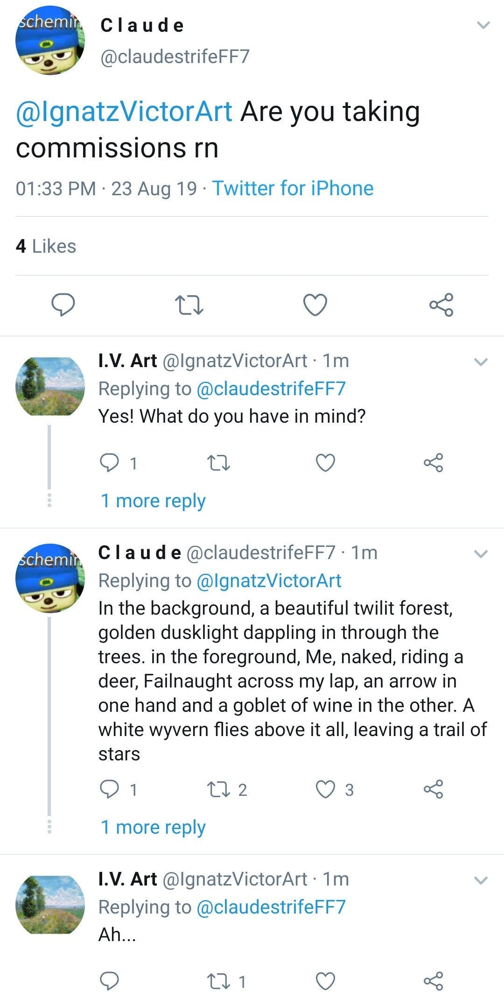The image size is (504, 992).
Task: Like the main commissions tweet
Action: tap(315, 305)
